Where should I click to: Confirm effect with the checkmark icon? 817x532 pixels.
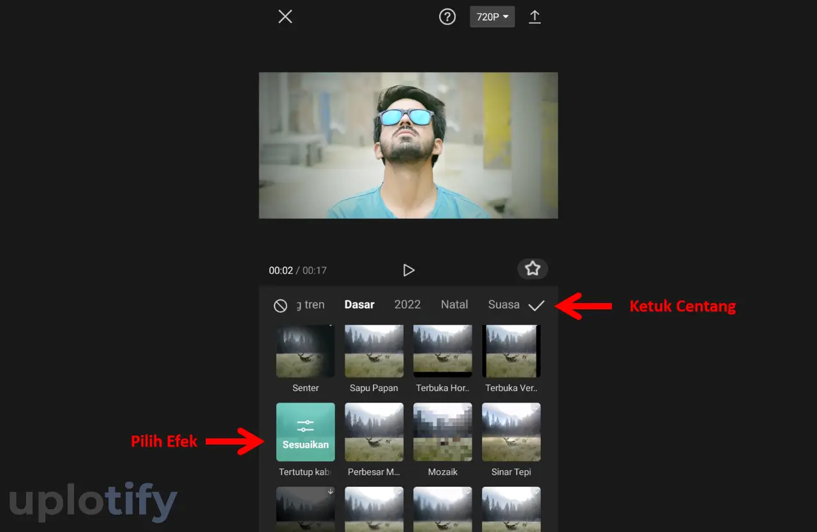click(x=537, y=306)
